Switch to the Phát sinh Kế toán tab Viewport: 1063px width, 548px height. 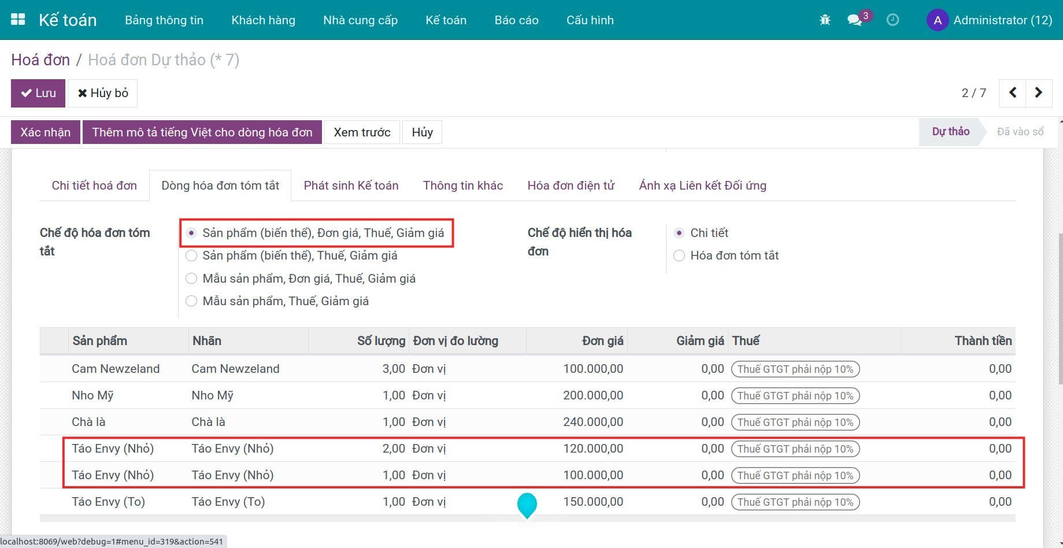(x=351, y=186)
